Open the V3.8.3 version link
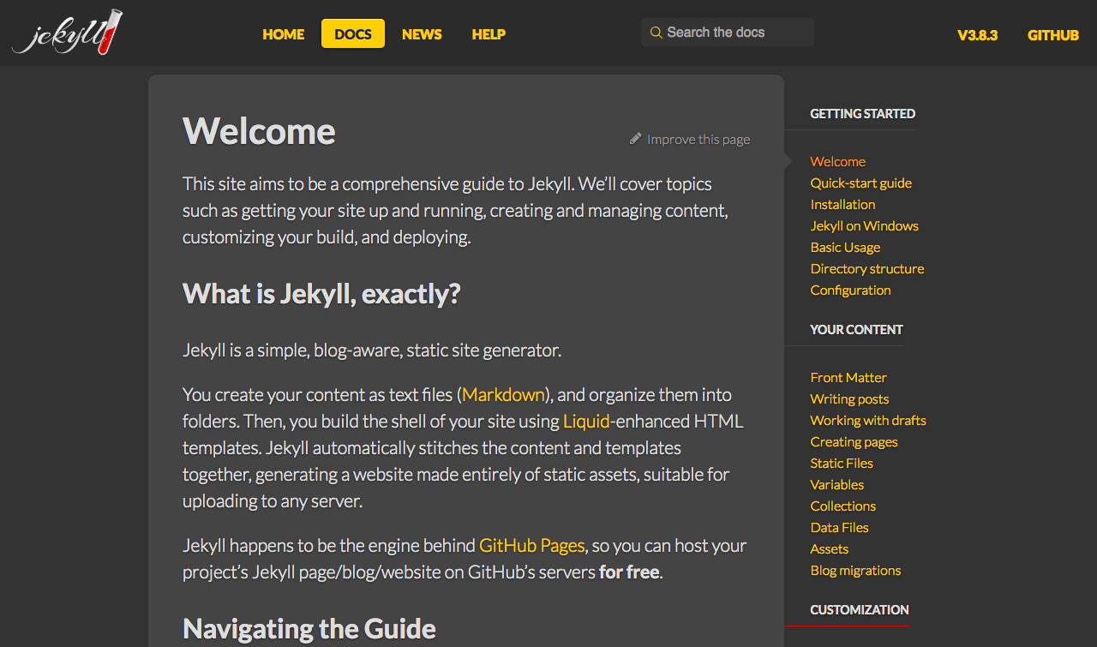 point(978,35)
